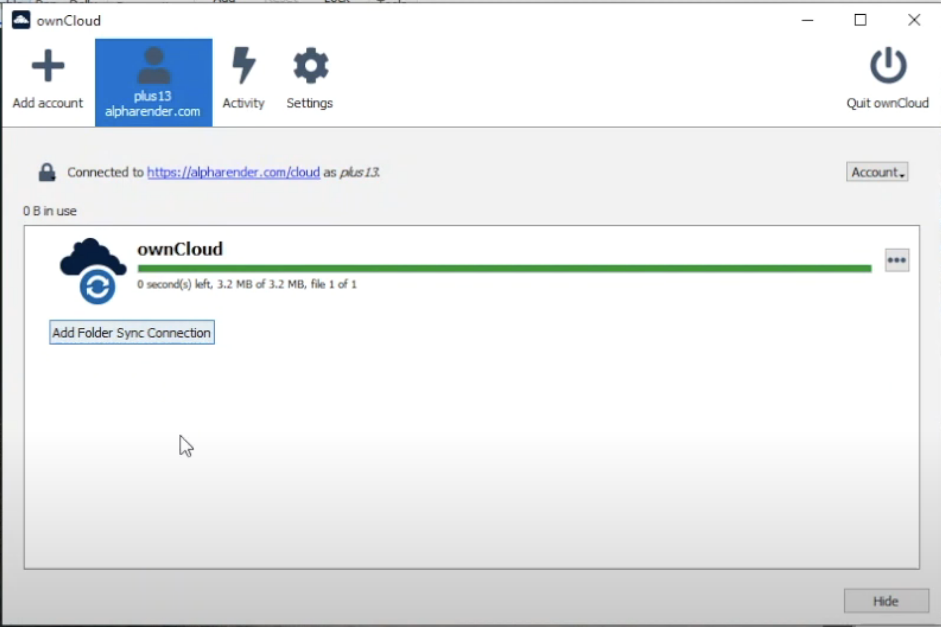Click the Activity label text

pos(243,103)
